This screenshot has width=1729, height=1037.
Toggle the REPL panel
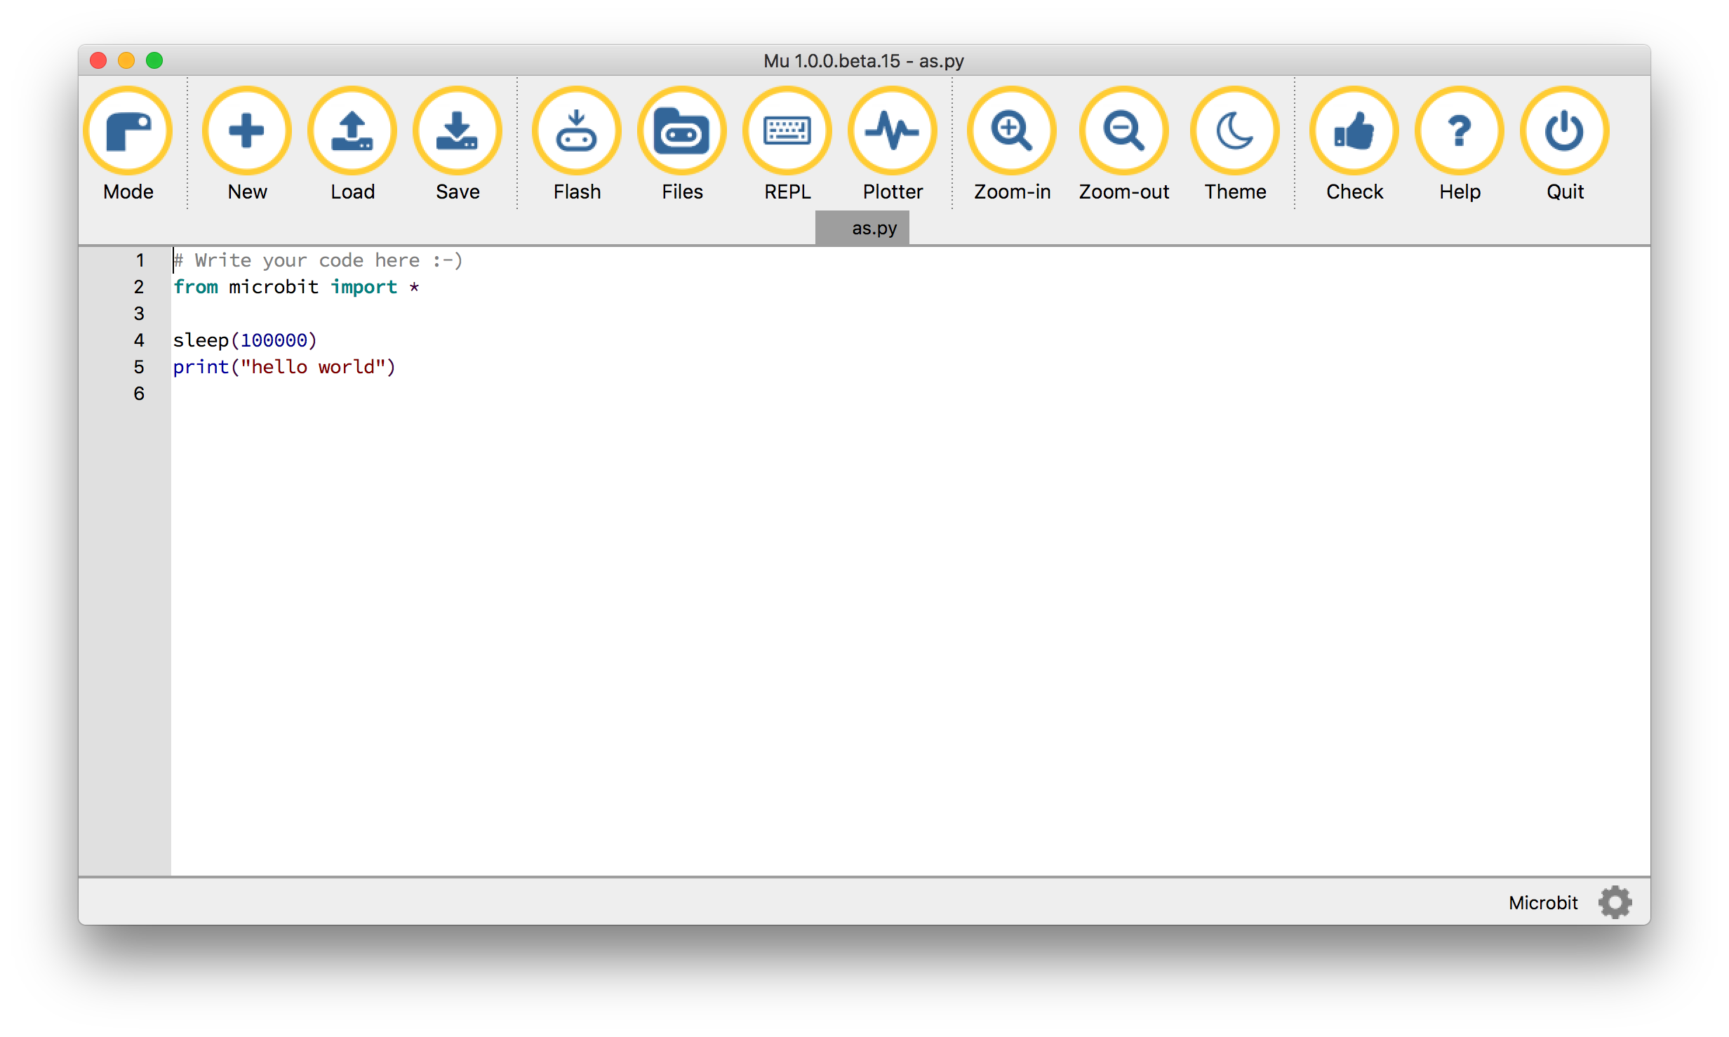click(x=787, y=131)
